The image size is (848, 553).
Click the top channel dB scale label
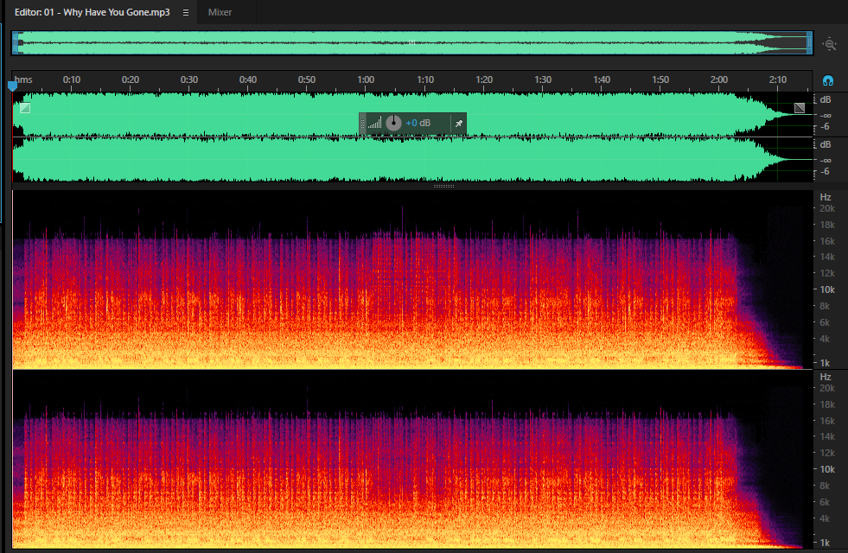pyautogui.click(x=826, y=99)
